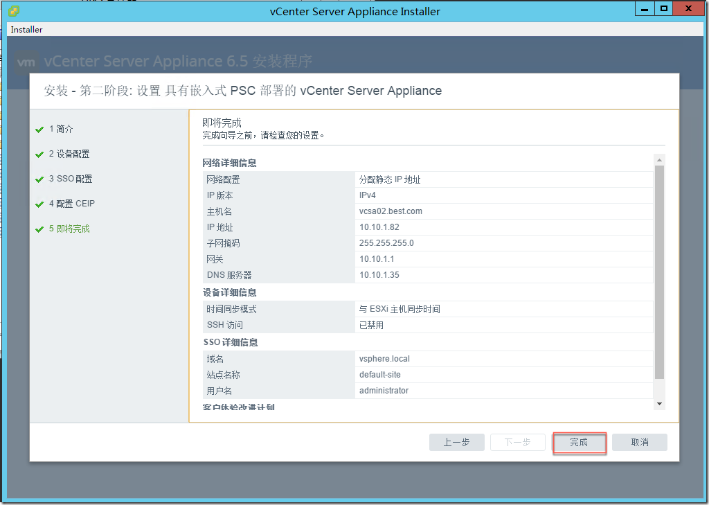Click the vCenter installer app icon in title bar
The image size is (709, 505).
(14, 11)
